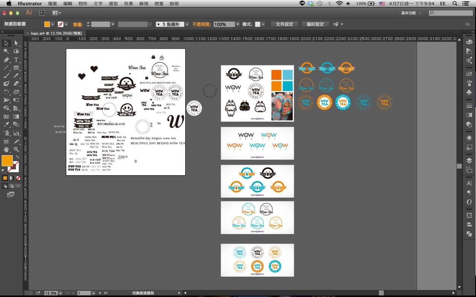476x297 pixels.
Task: Select the Pen tool
Action: pos(6,60)
